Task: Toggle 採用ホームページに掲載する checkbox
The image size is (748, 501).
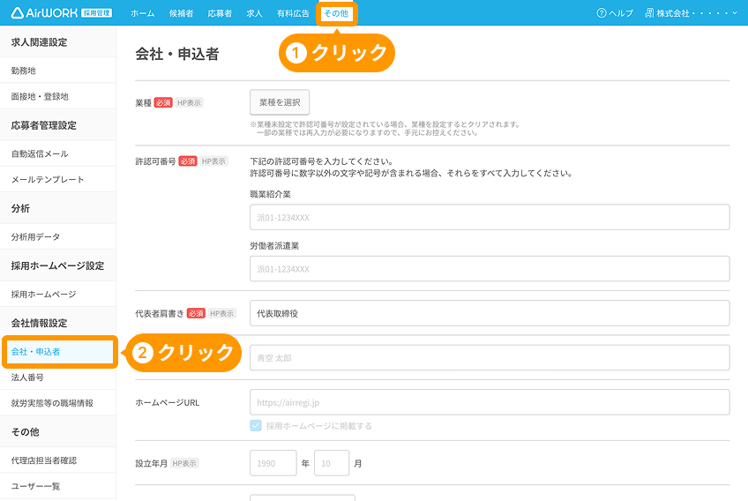Action: click(257, 426)
